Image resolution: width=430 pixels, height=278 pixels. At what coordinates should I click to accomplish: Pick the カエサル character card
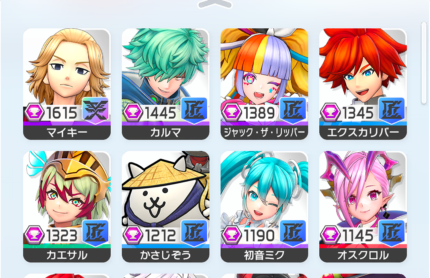coord(67,207)
